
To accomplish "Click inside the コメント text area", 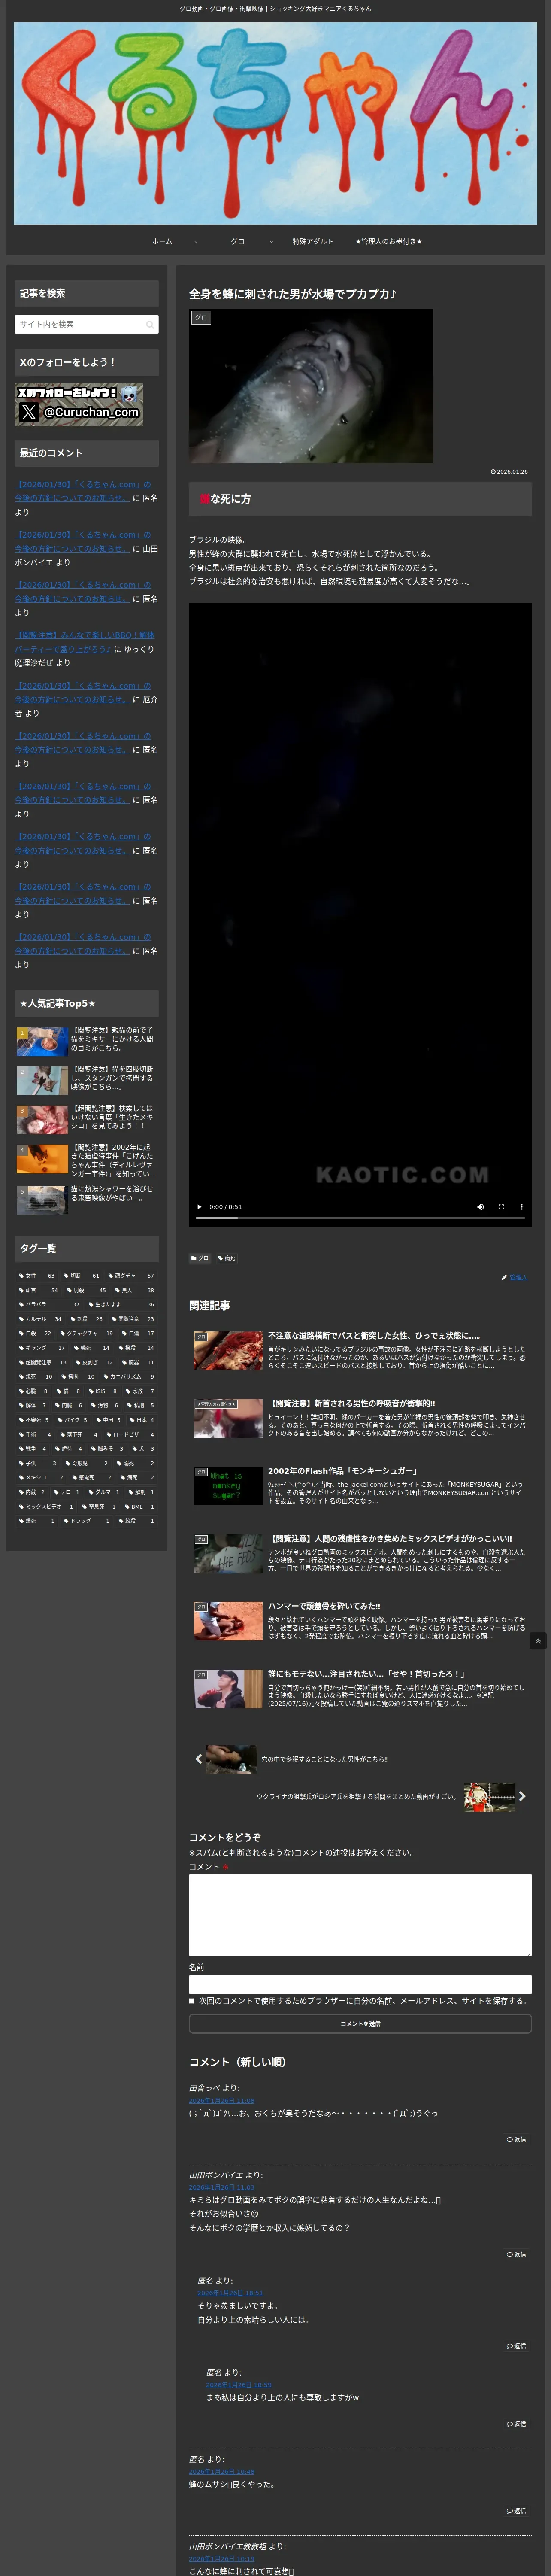I will coord(360,1914).
